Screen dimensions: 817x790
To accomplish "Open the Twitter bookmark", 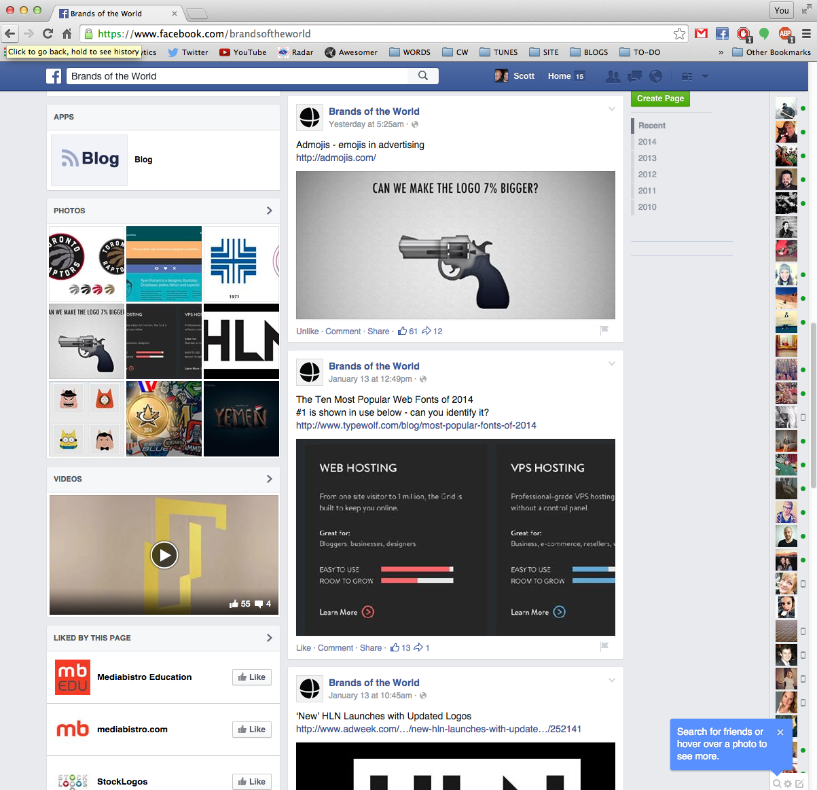I will point(188,52).
